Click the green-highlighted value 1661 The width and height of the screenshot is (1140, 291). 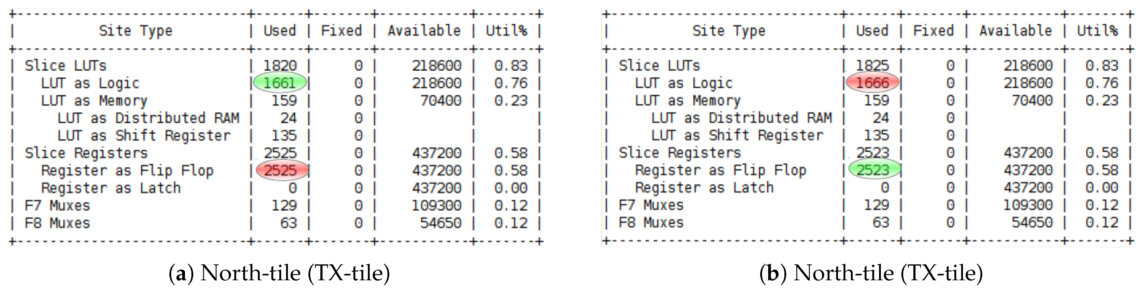pos(280,83)
